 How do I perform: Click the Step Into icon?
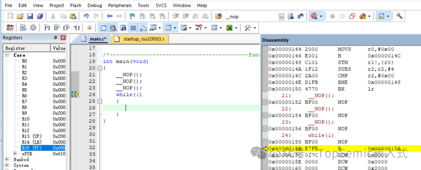pyautogui.click(x=47, y=28)
